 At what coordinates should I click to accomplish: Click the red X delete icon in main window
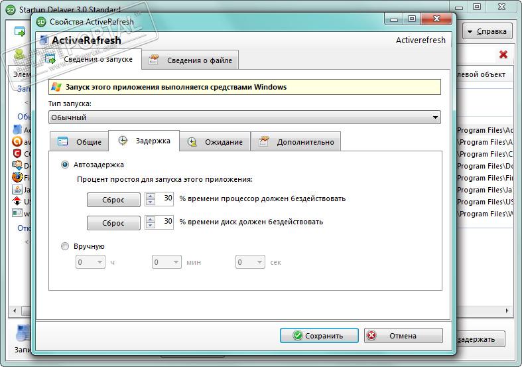[503, 54]
